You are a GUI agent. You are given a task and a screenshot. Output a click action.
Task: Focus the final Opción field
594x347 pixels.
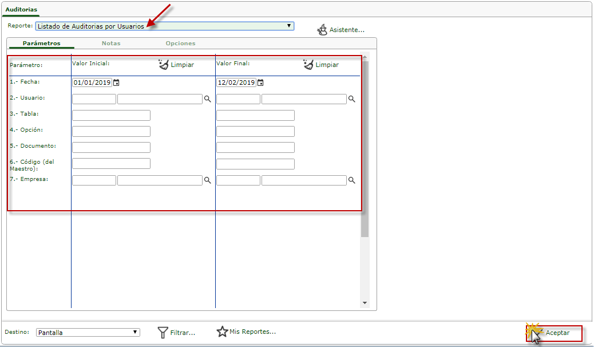(x=255, y=131)
